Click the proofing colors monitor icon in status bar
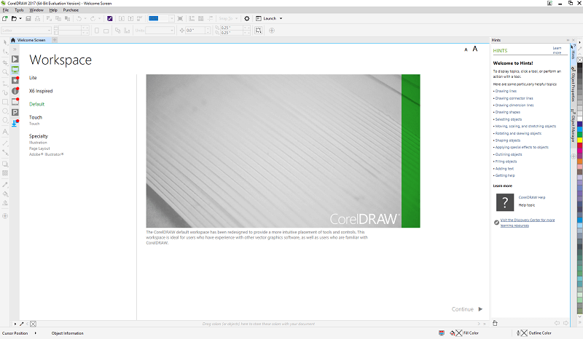The image size is (583, 339). pos(442,333)
